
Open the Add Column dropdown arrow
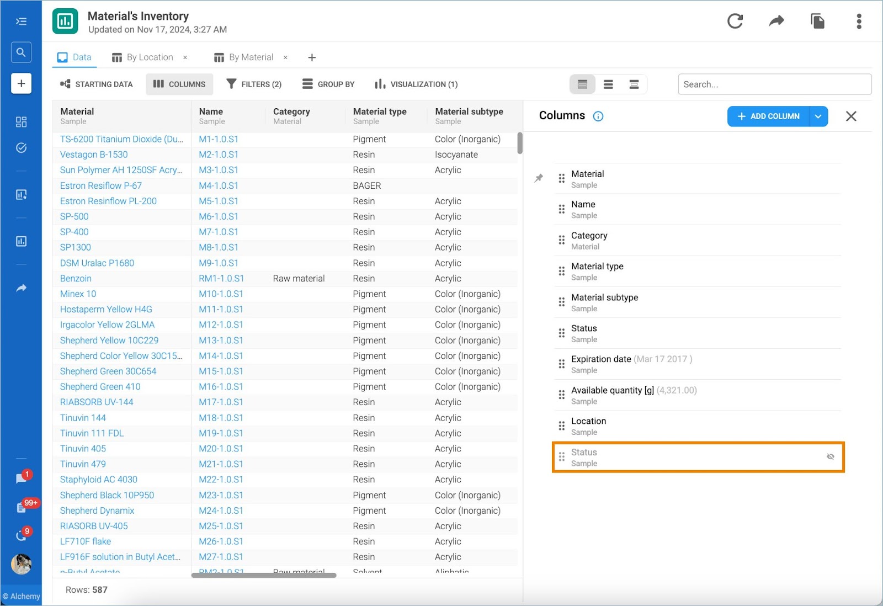coord(818,116)
